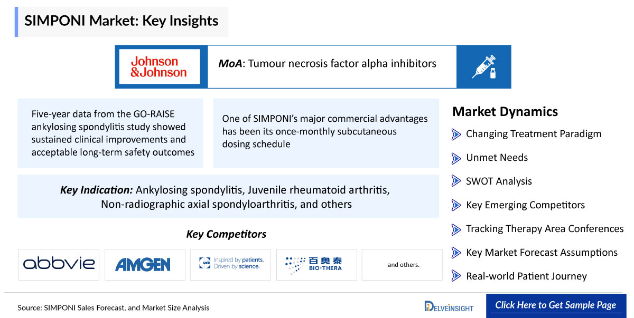
Task: Click the Bio-Thera competitor logo
Action: click(316, 265)
